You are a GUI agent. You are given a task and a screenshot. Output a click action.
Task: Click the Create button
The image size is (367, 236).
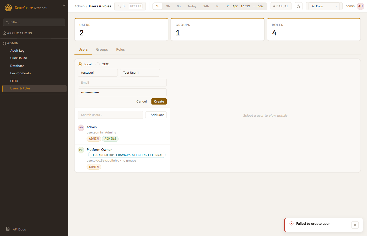[159, 101]
